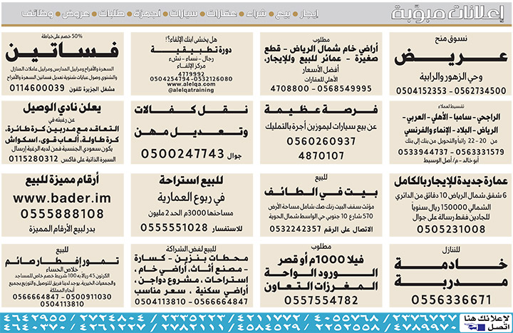The height and width of the screenshot is (333, 513).
Task: Click the للبيع لفض الشراكة heading
Action: (192, 249)
